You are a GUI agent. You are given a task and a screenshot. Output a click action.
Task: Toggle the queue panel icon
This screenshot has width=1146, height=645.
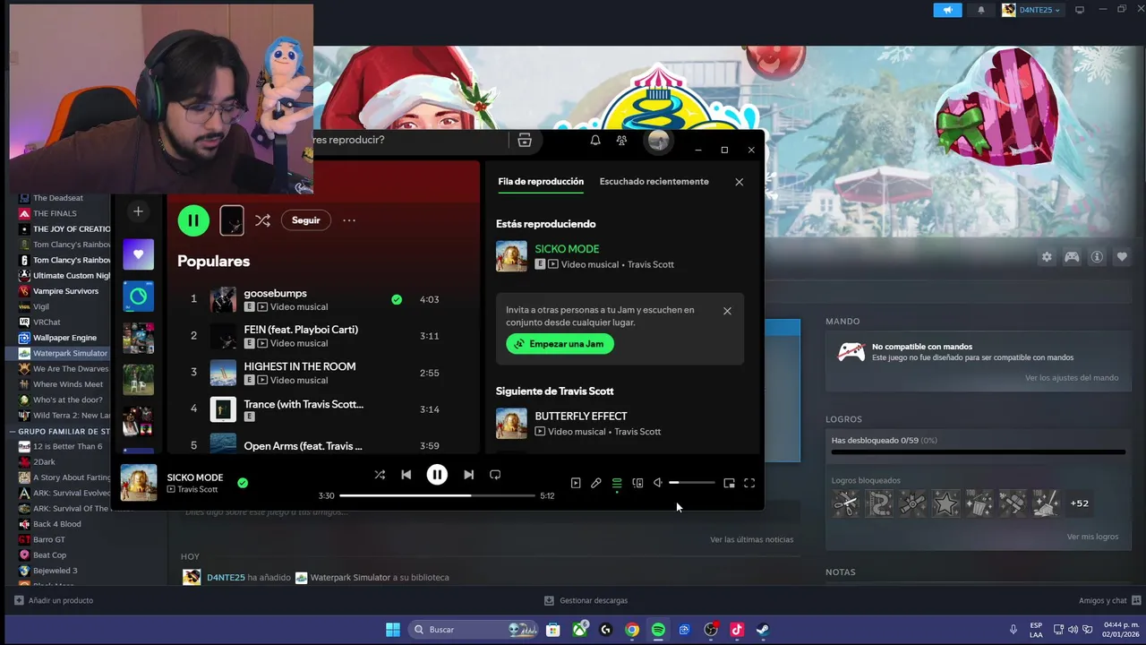point(617,483)
